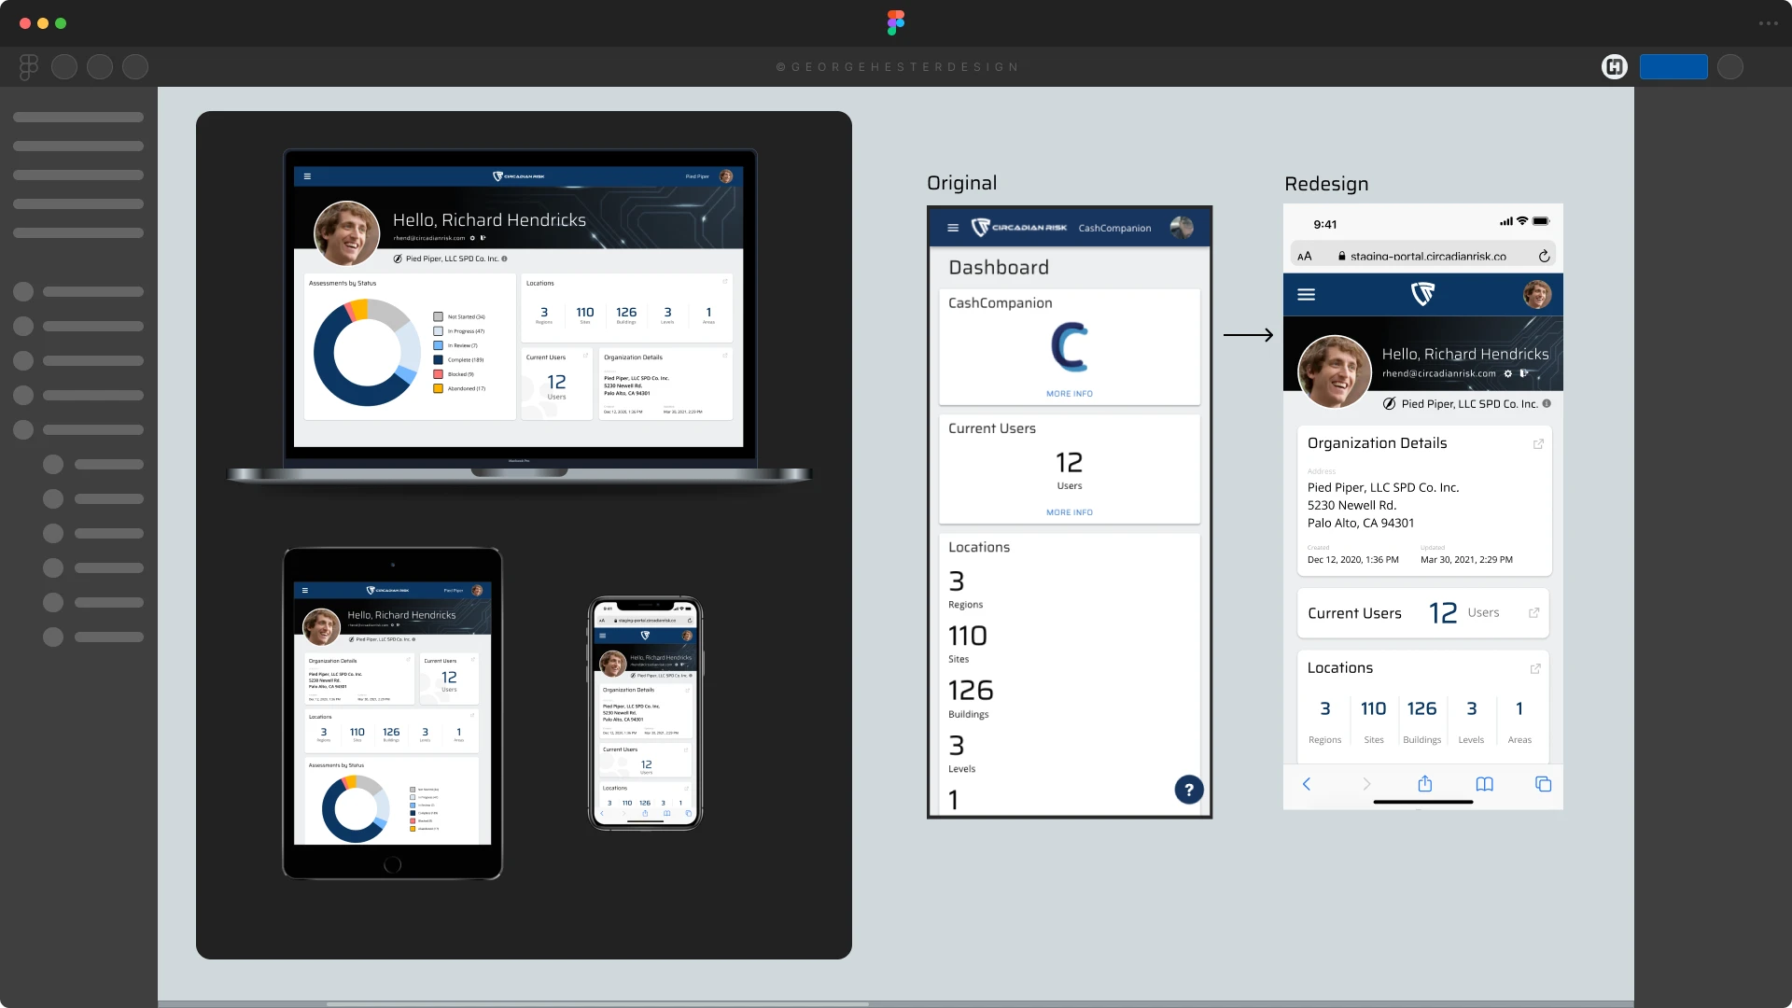Tap Safari tabs icon in Redesign phone
This screenshot has height=1008, width=1792.
[x=1544, y=784]
